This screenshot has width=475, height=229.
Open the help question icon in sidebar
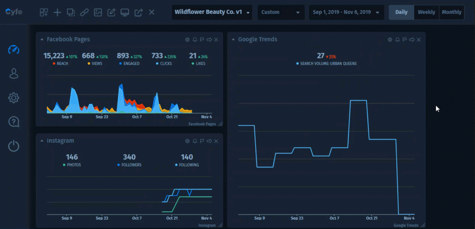point(13,122)
